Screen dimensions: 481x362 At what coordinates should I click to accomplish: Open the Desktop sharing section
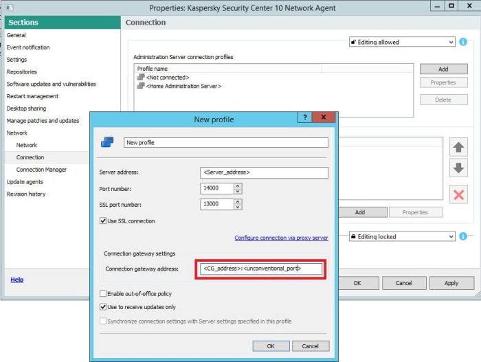tap(26, 109)
